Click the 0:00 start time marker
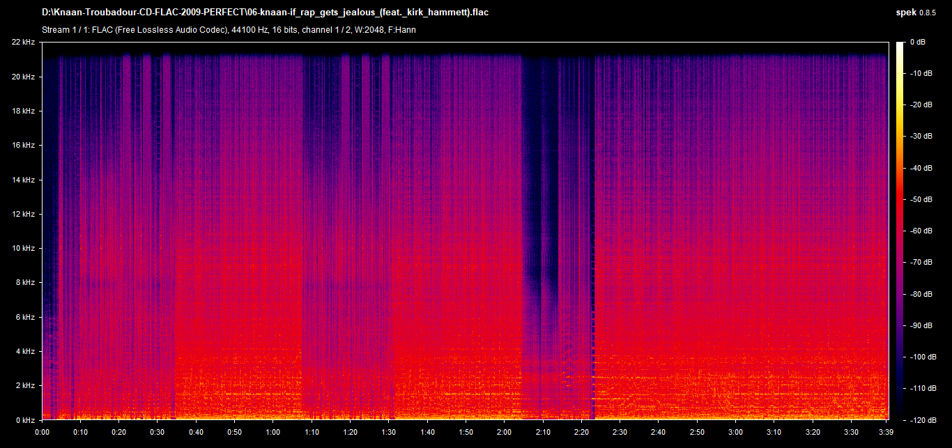The image size is (952, 448). pos(43,432)
